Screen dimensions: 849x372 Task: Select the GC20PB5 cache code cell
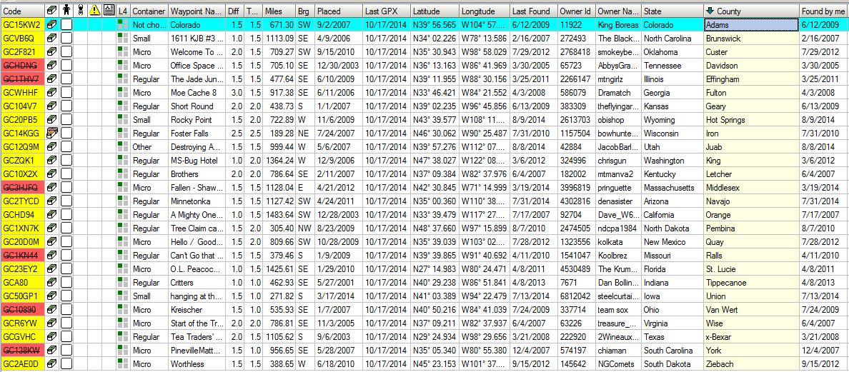coord(21,120)
